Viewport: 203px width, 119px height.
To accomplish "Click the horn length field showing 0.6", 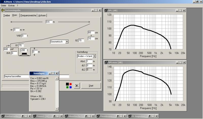I will point(49,22).
